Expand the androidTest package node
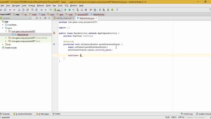The height and width of the screenshot is (119, 211). [x=6, y=38]
